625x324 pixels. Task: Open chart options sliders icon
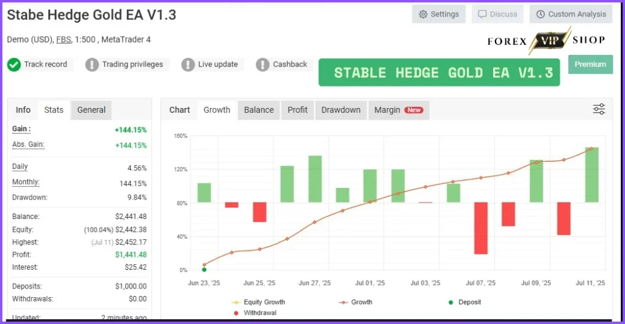[x=599, y=109]
